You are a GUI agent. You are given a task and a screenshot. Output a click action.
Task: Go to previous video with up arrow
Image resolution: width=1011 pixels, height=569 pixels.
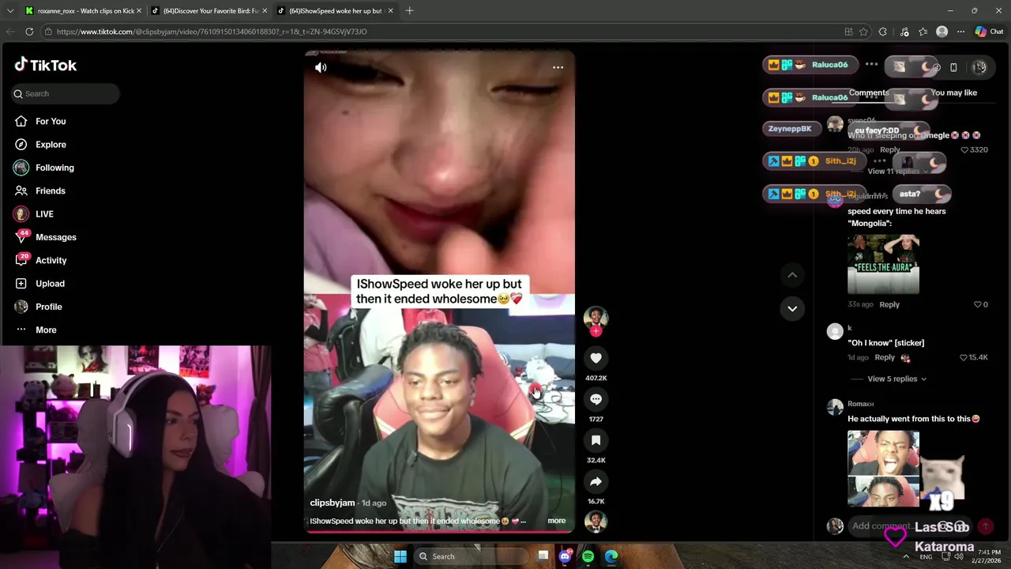point(792,274)
